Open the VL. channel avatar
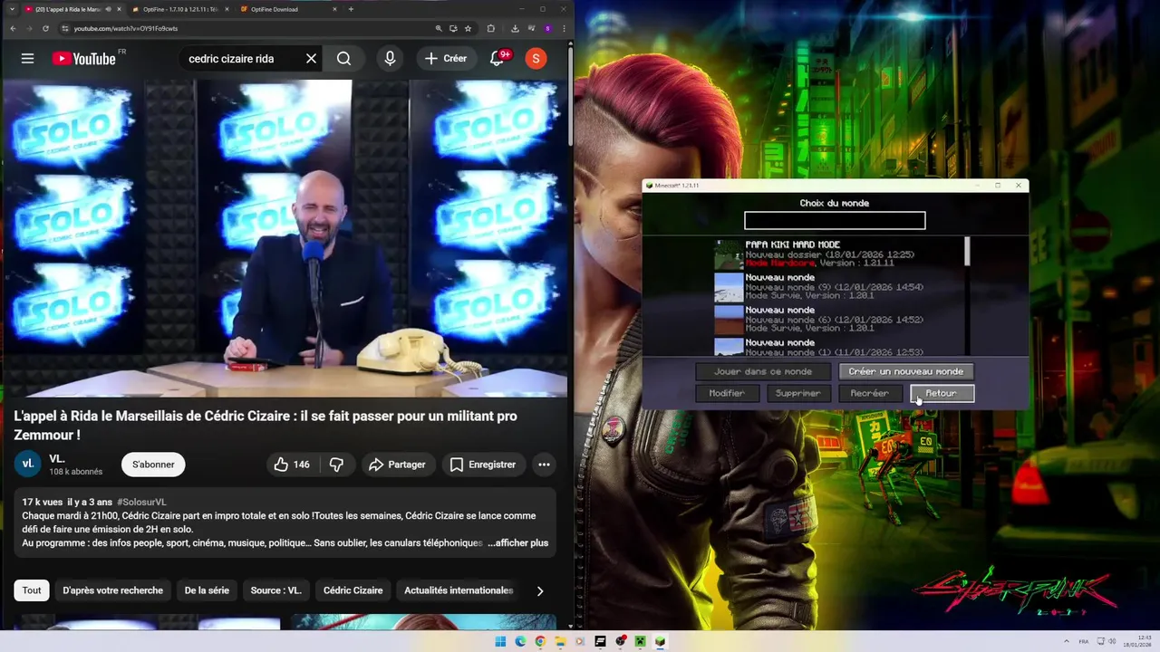The width and height of the screenshot is (1160, 652). [x=27, y=464]
